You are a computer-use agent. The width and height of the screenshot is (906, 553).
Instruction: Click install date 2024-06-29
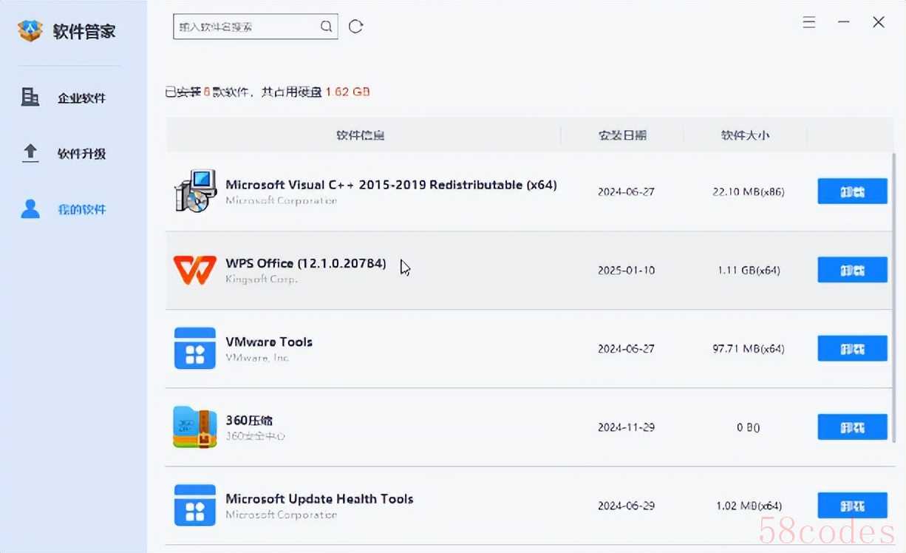626,506
